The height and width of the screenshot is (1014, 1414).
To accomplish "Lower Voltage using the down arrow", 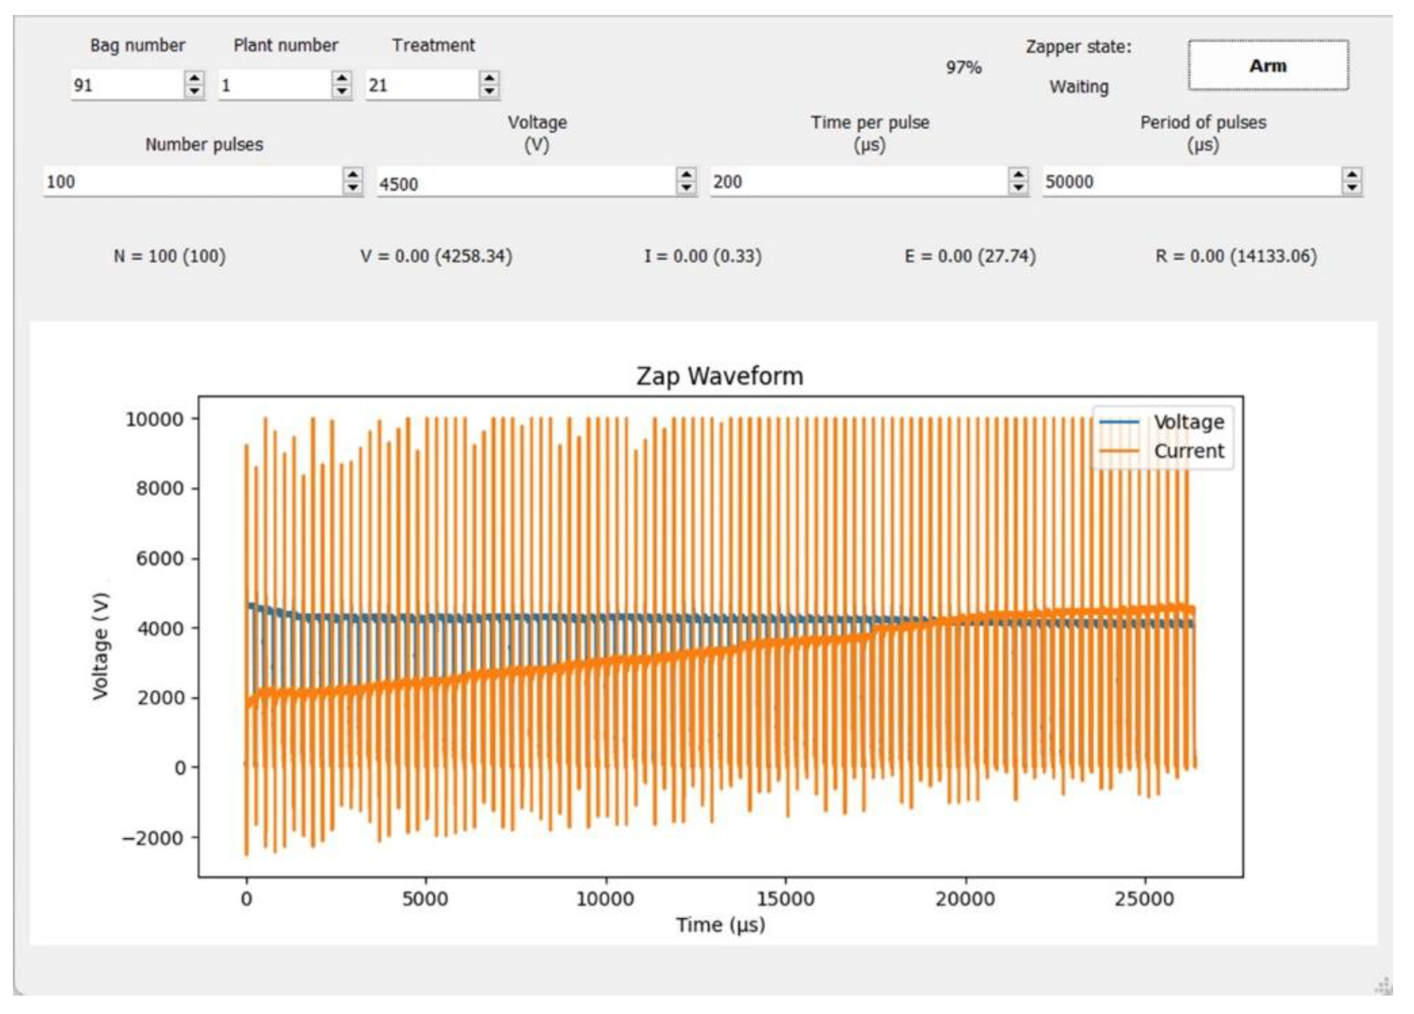I will tap(686, 187).
